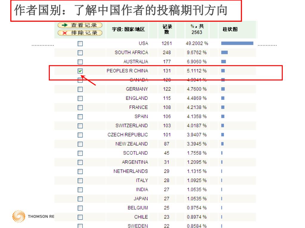Select the FRANCE checkbox
305x228 pixels.
pos(80,107)
